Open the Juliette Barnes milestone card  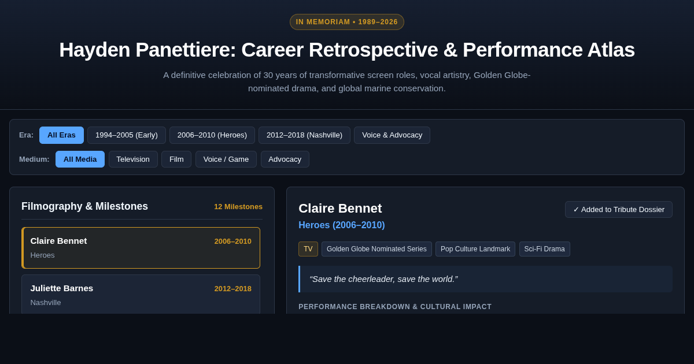click(x=141, y=294)
